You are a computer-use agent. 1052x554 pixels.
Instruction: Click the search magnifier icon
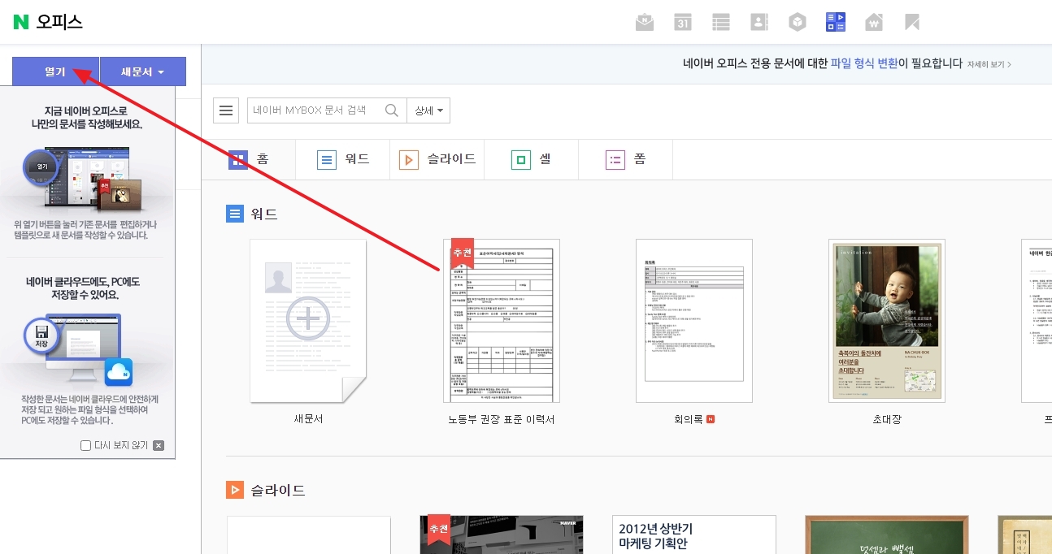[391, 110]
